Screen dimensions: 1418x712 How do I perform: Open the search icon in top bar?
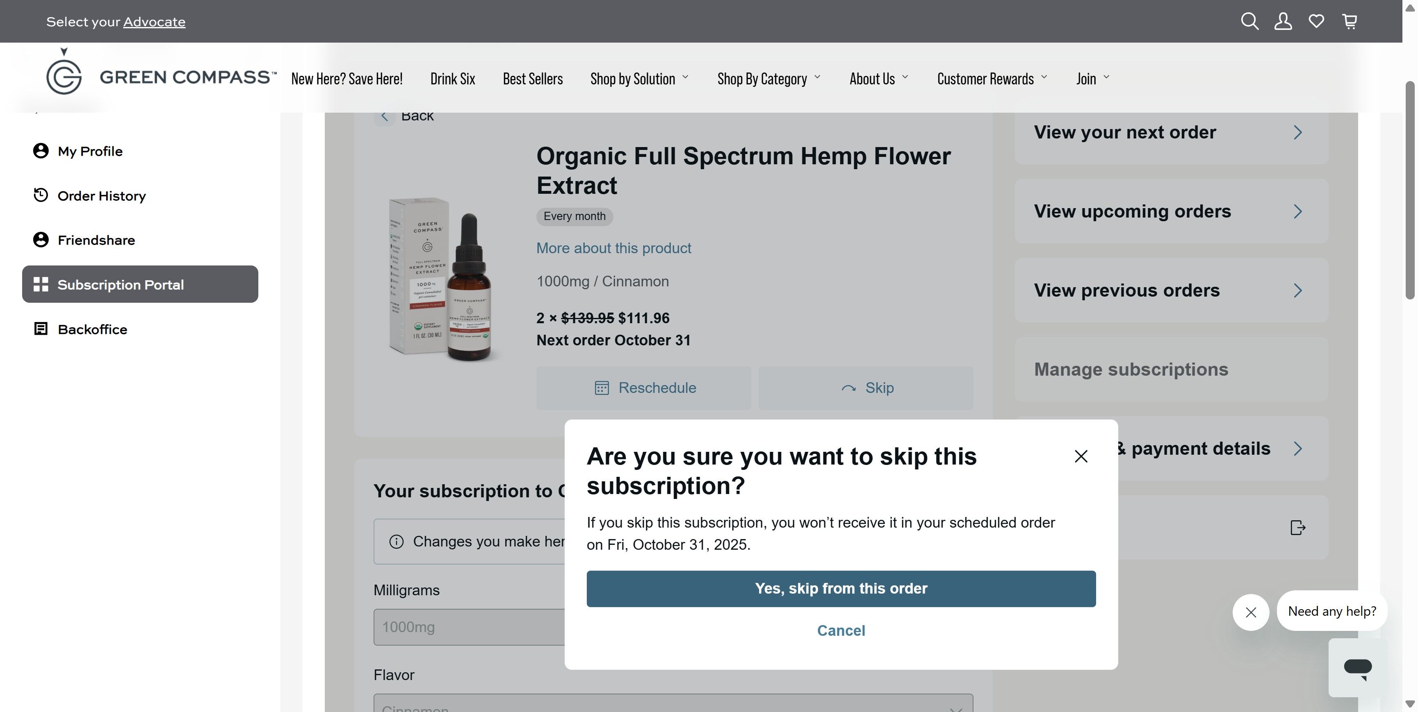(x=1249, y=21)
